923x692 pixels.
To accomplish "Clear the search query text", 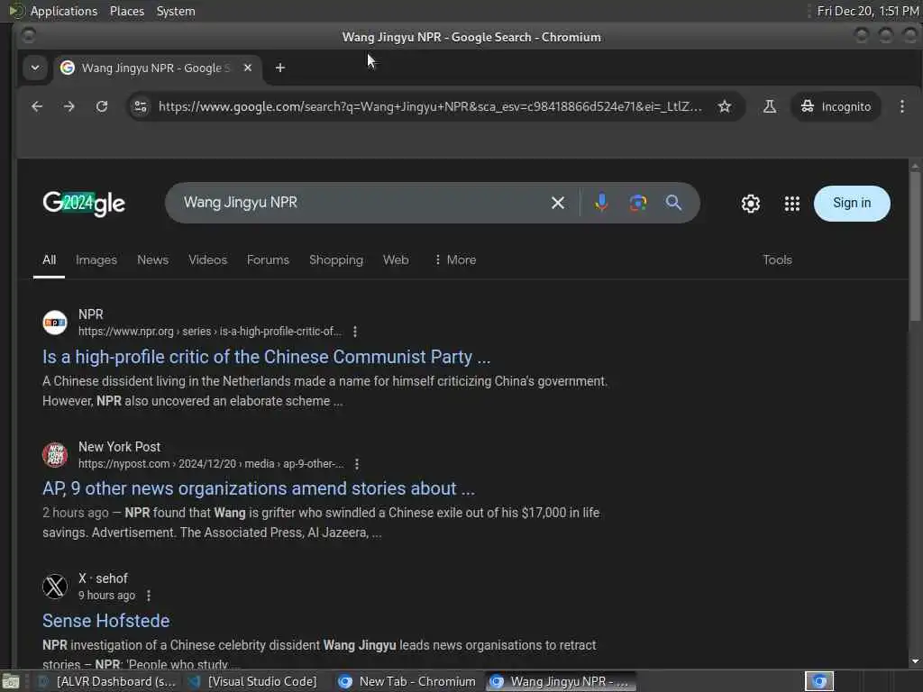I will (x=557, y=203).
